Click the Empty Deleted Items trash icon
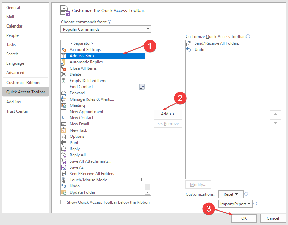This screenshot has width=288, height=225. (x=63, y=81)
